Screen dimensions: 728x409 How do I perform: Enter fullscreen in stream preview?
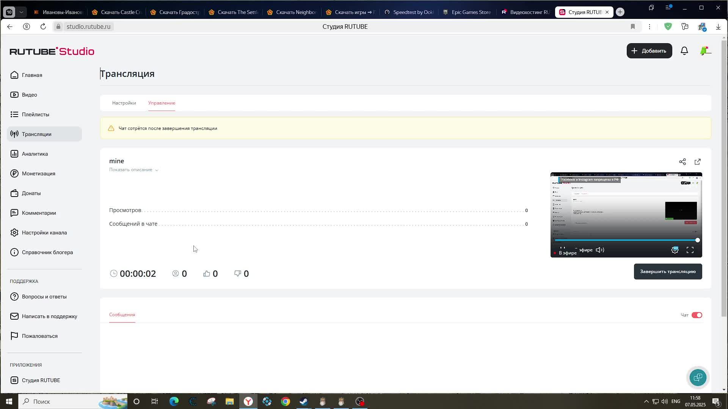pyautogui.click(x=690, y=250)
